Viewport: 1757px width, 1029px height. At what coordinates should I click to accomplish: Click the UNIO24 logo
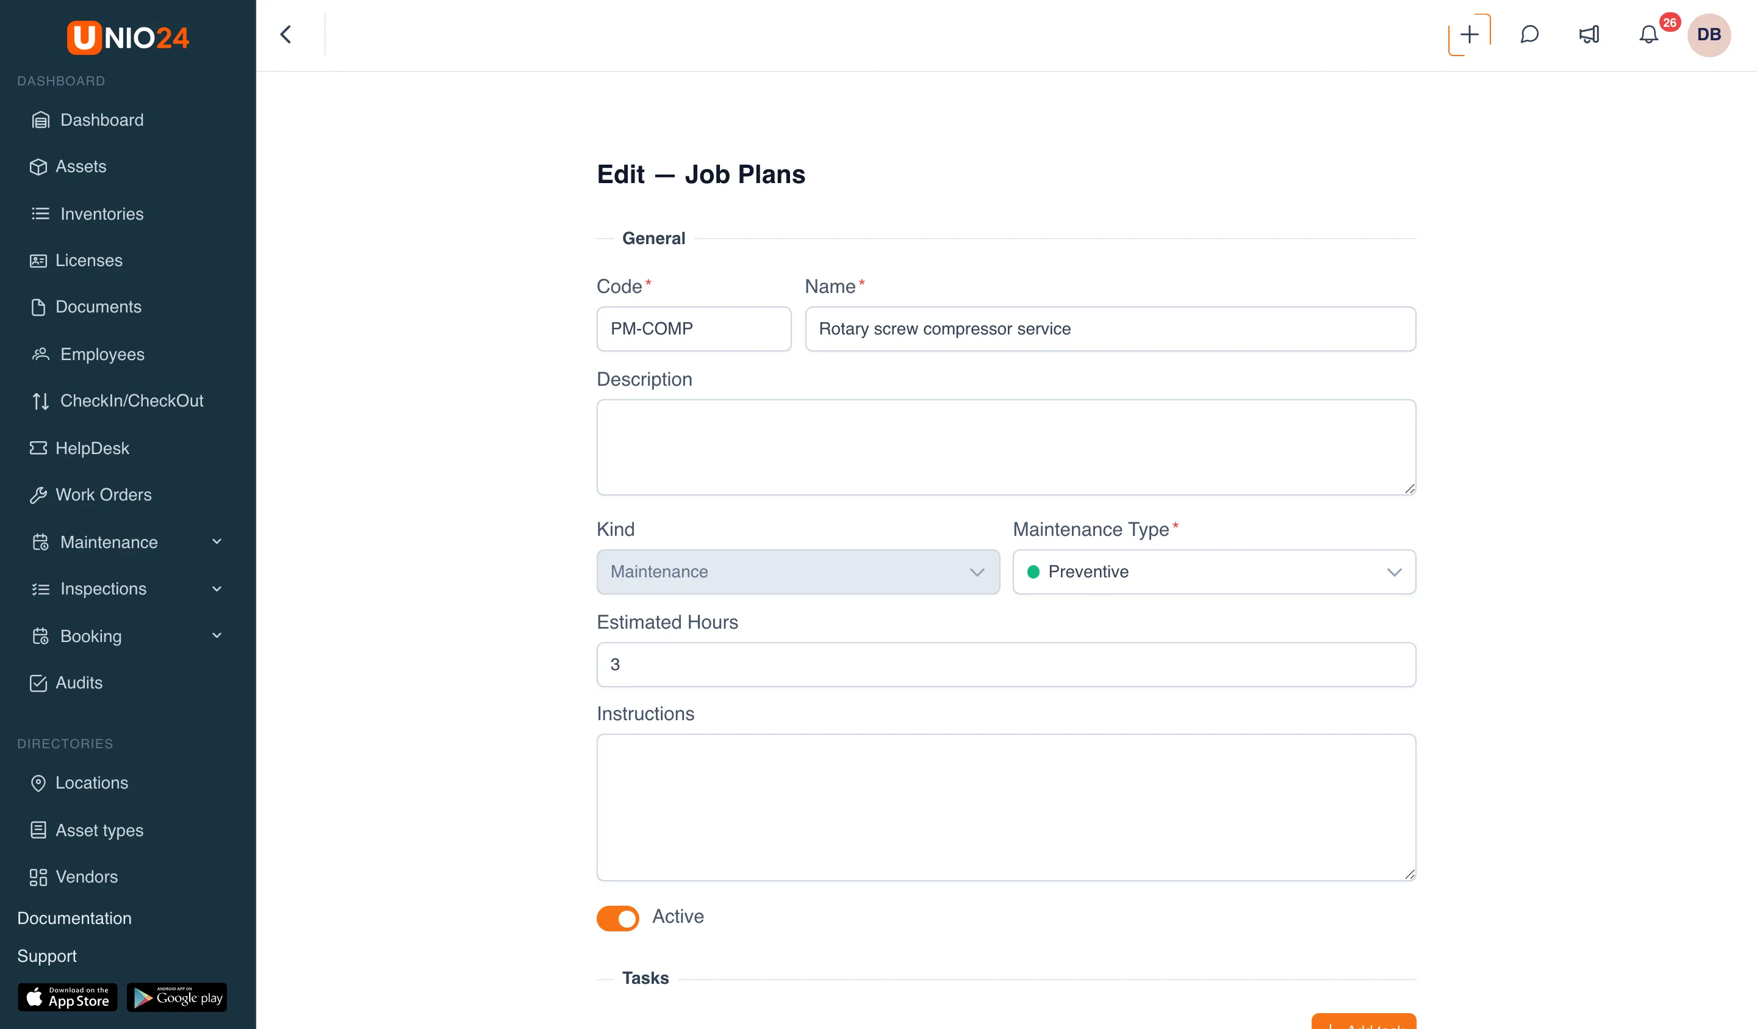point(128,37)
